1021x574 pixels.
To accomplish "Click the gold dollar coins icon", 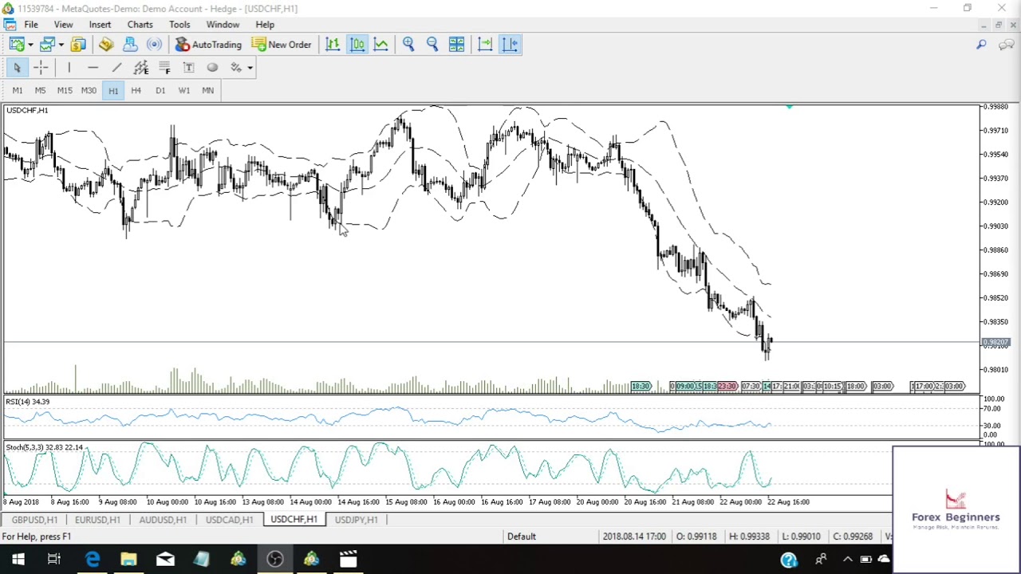I will [78, 45].
